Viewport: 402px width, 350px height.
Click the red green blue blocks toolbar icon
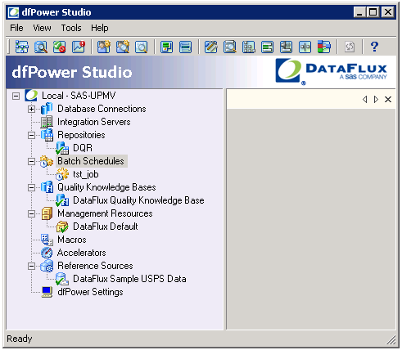pyautogui.click(x=324, y=47)
